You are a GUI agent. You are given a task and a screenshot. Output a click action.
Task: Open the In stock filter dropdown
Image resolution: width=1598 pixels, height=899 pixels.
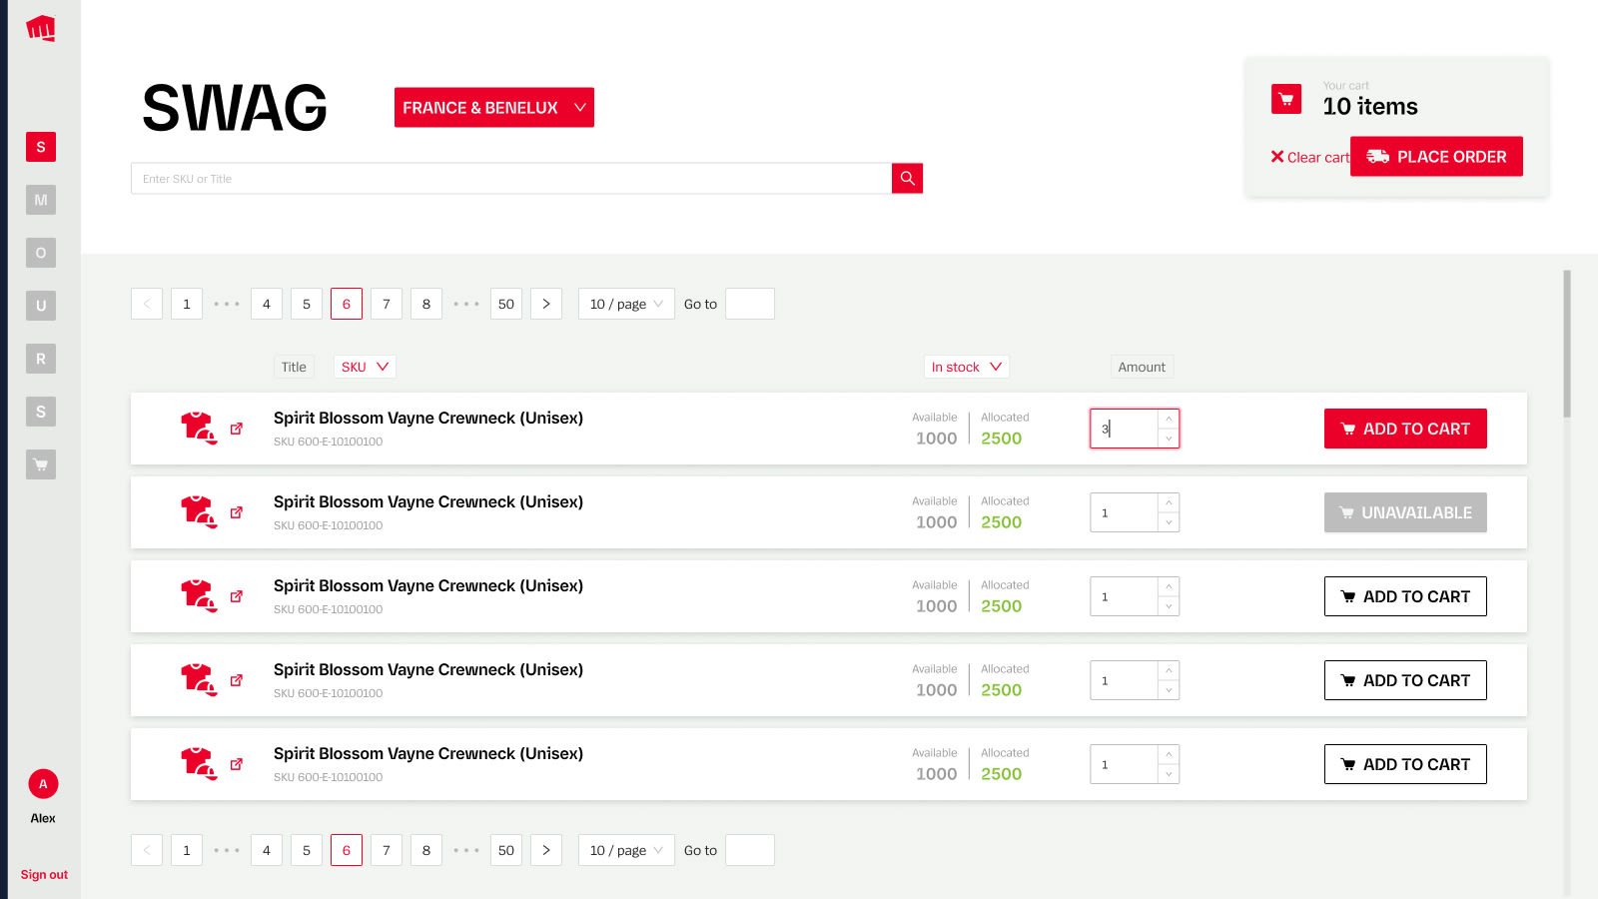(x=966, y=367)
